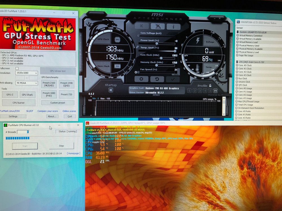Open Afterburner settings with the gear button
The image size is (282, 211).
click(x=141, y=79)
